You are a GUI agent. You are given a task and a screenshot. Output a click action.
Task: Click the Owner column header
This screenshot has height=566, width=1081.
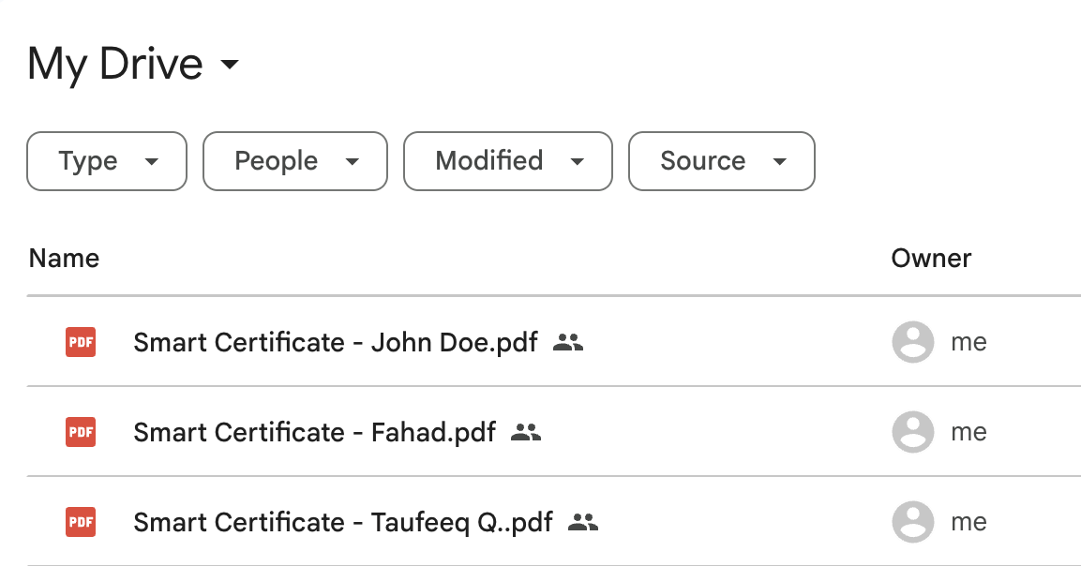coord(931,258)
